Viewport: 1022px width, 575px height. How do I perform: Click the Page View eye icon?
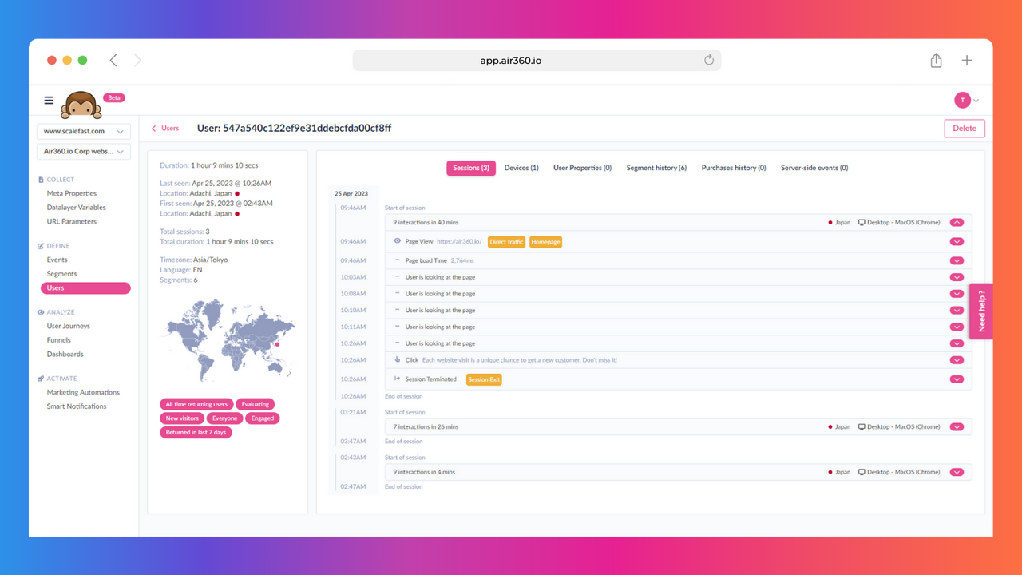(397, 241)
